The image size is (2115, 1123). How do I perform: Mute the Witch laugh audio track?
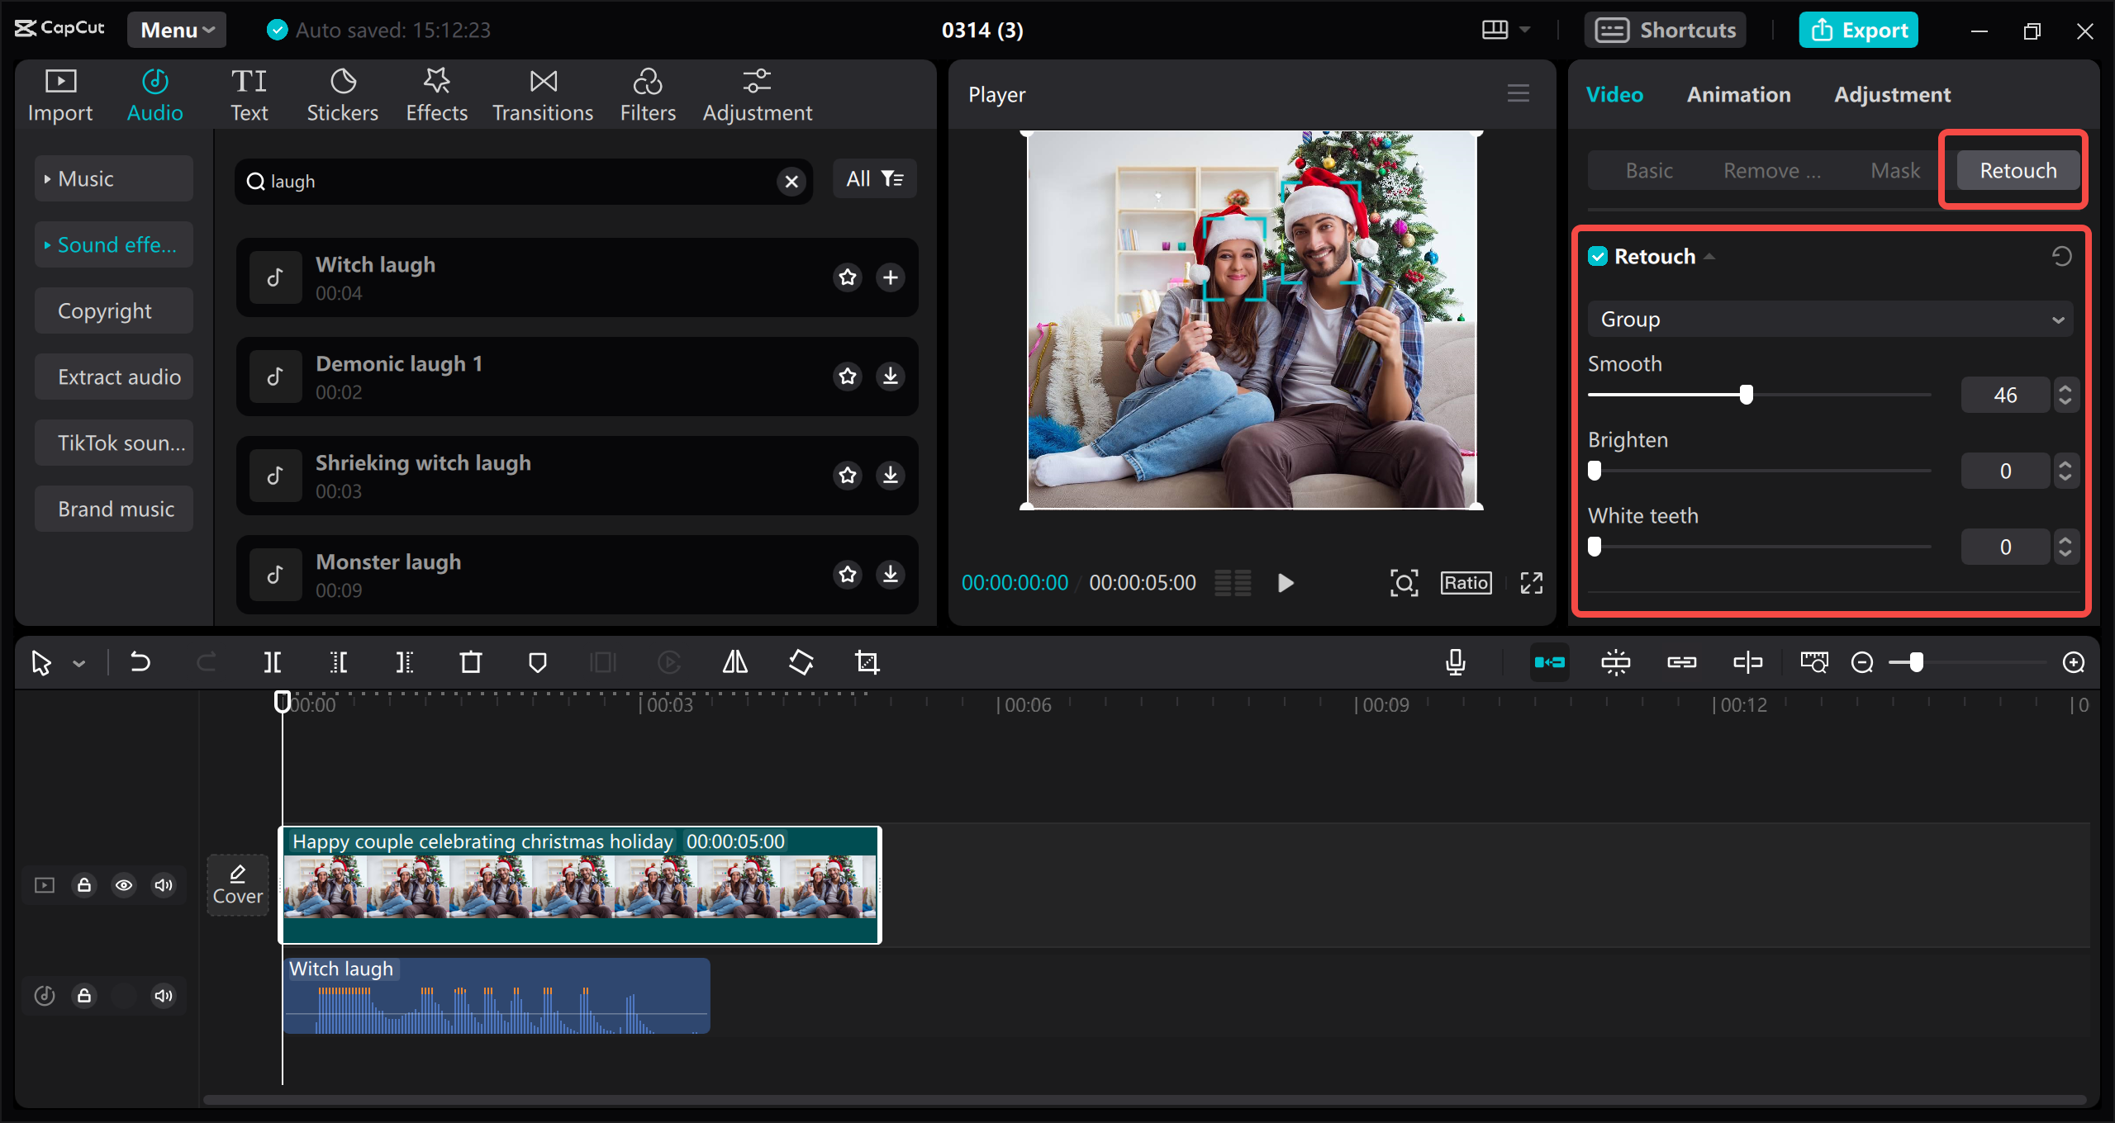coord(163,995)
